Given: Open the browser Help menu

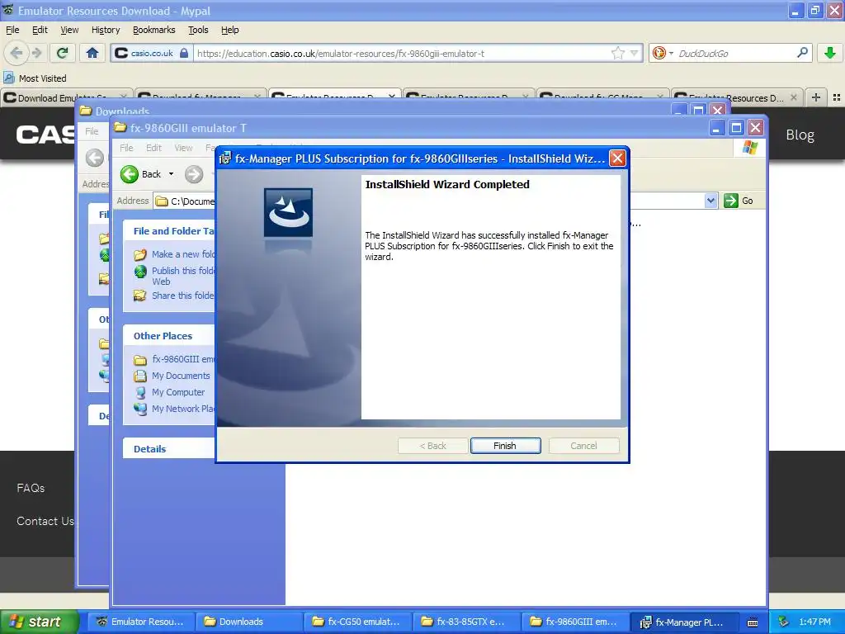Looking at the screenshot, I should [230, 30].
